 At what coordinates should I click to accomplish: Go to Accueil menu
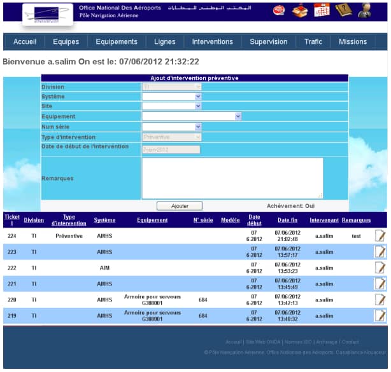coord(25,41)
